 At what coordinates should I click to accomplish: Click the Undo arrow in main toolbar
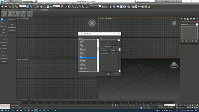click(x=2, y=7)
